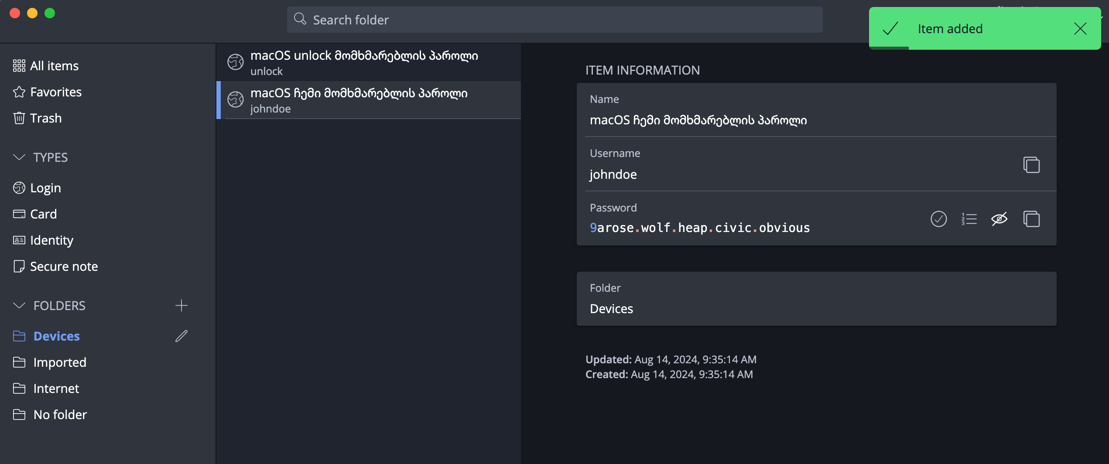Copy the username johndoe
The width and height of the screenshot is (1109, 464).
click(1032, 165)
